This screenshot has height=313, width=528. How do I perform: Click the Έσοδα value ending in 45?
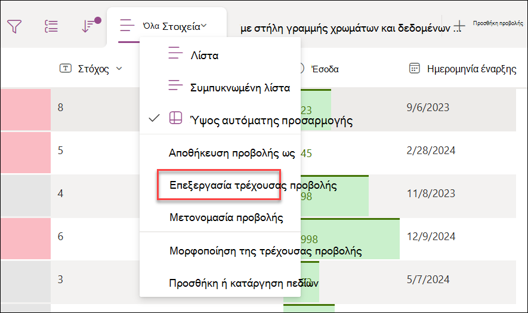[307, 154]
